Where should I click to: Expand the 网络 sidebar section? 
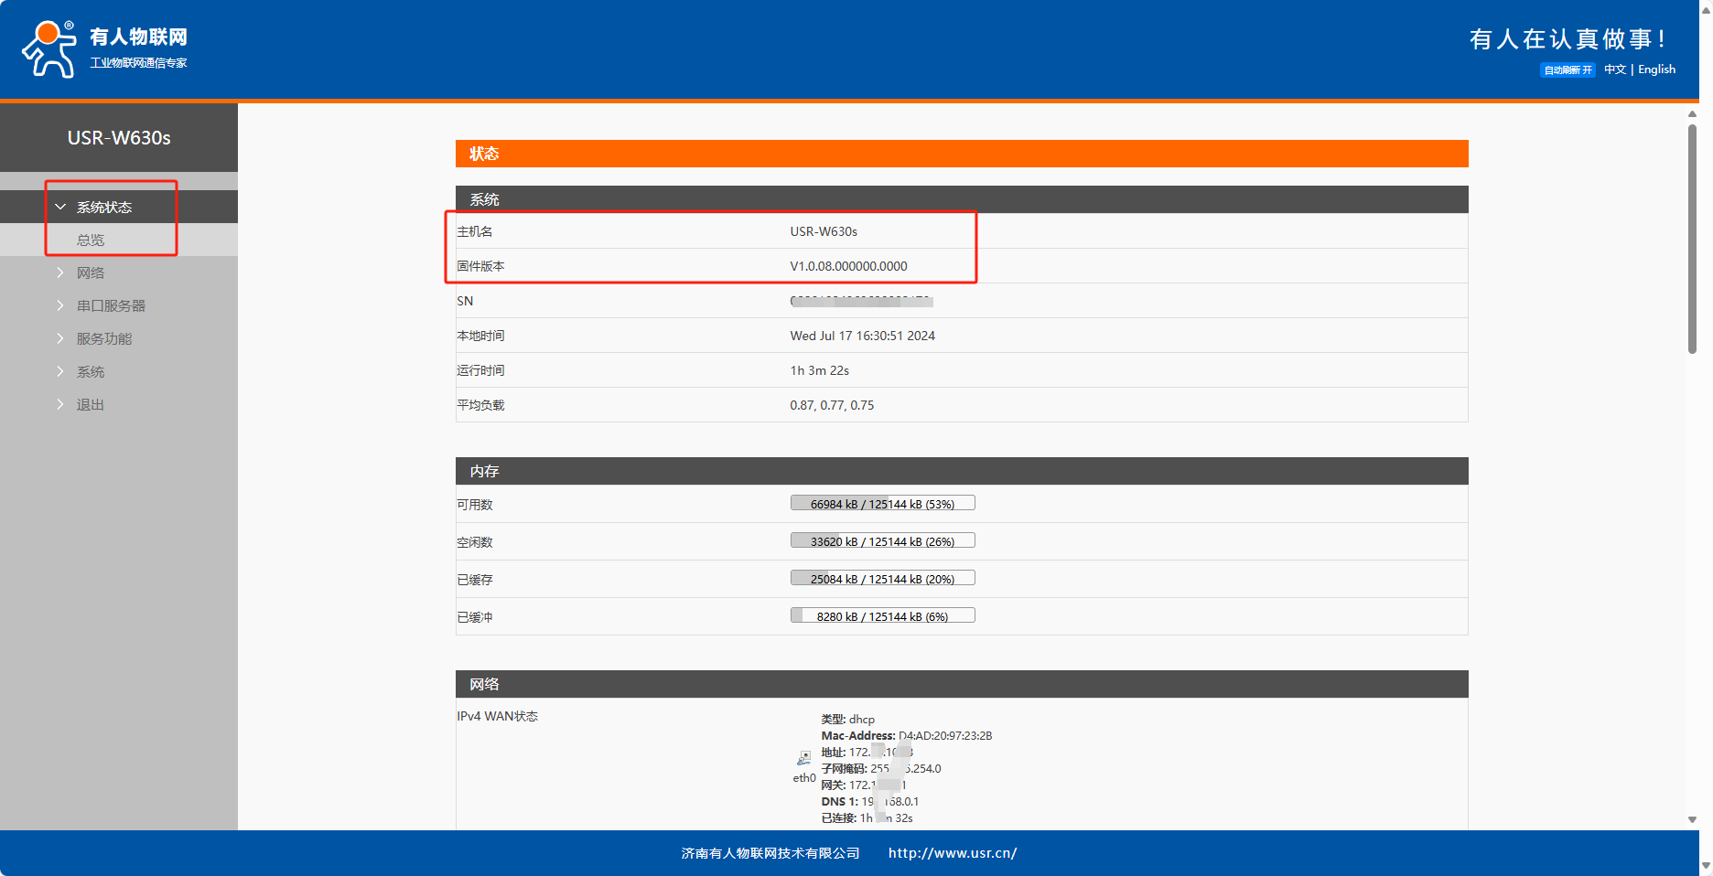click(90, 273)
